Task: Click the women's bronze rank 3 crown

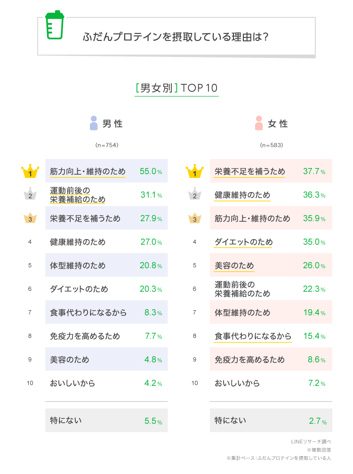Action: [x=194, y=218]
